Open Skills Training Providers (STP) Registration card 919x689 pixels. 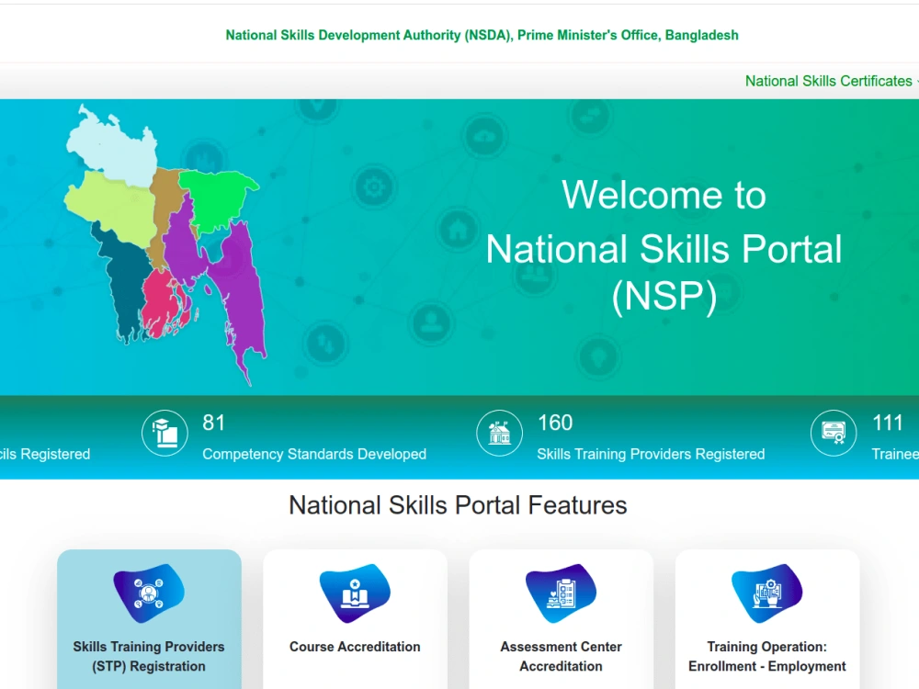coord(149,619)
